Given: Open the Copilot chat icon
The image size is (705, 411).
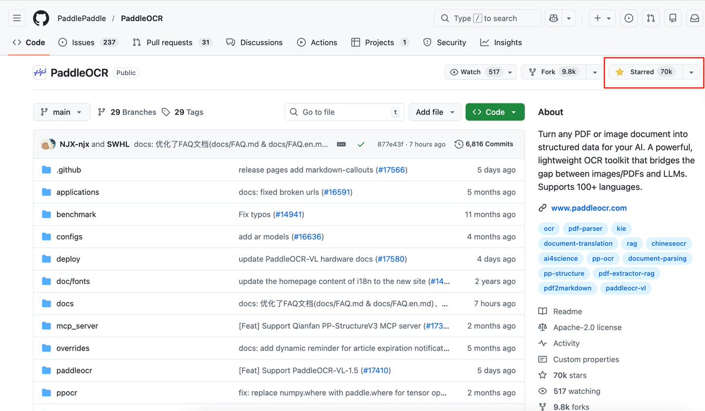Looking at the screenshot, I should coord(553,18).
